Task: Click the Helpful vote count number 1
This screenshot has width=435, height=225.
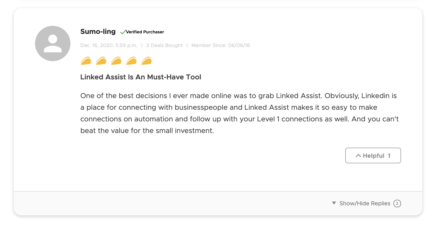Action: pyautogui.click(x=389, y=156)
